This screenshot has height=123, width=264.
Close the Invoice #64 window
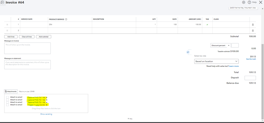tap(261, 2)
